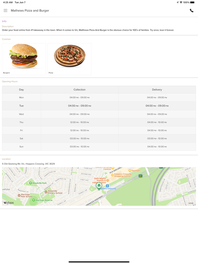Click Wed in the day column
This screenshot has height=264, width=198.
click(x=21, y=114)
